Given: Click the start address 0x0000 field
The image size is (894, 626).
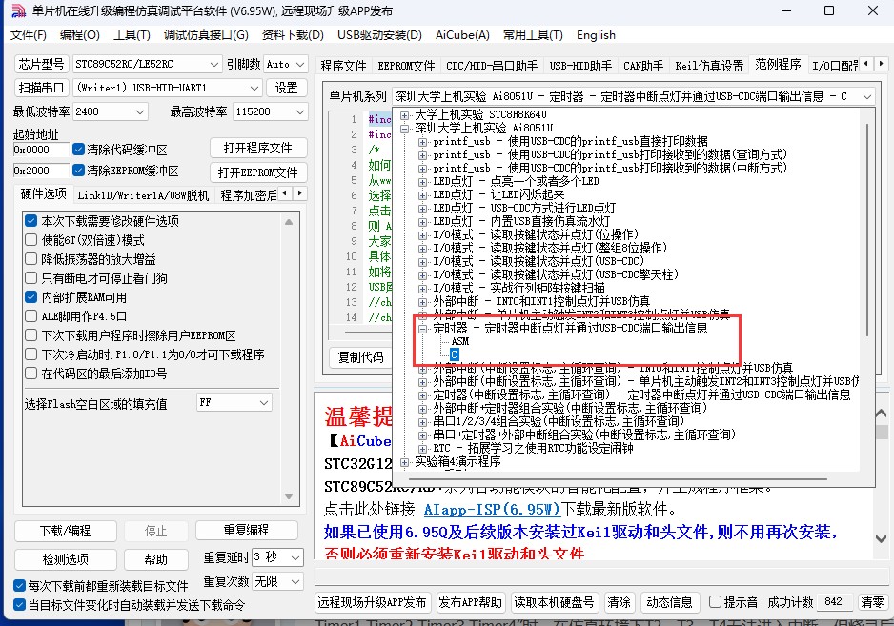Looking at the screenshot, I should pos(40,150).
